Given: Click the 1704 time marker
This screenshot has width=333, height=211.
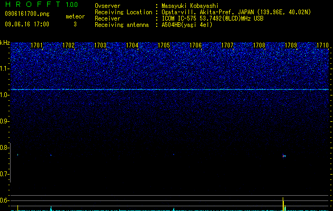Looking at the screenshot, I should click(x=132, y=45).
